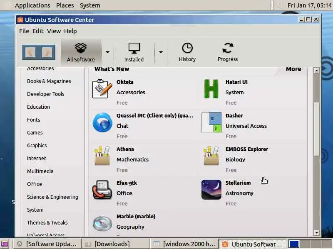Click the EMBOSS Explorer package icon

coord(211,156)
